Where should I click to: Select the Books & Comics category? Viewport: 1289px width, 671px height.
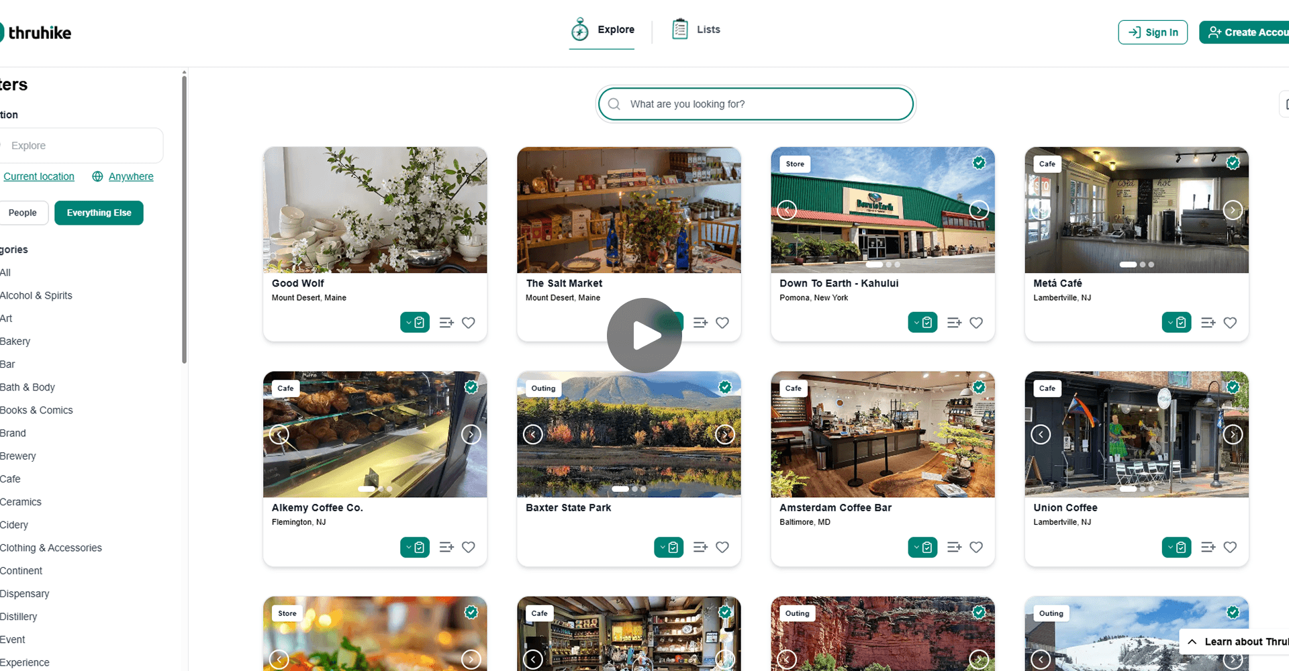36,410
